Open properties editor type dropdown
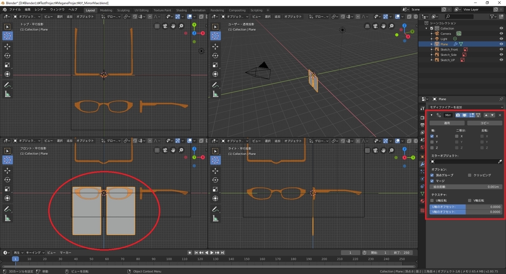This screenshot has height=274, width=506. click(425, 99)
